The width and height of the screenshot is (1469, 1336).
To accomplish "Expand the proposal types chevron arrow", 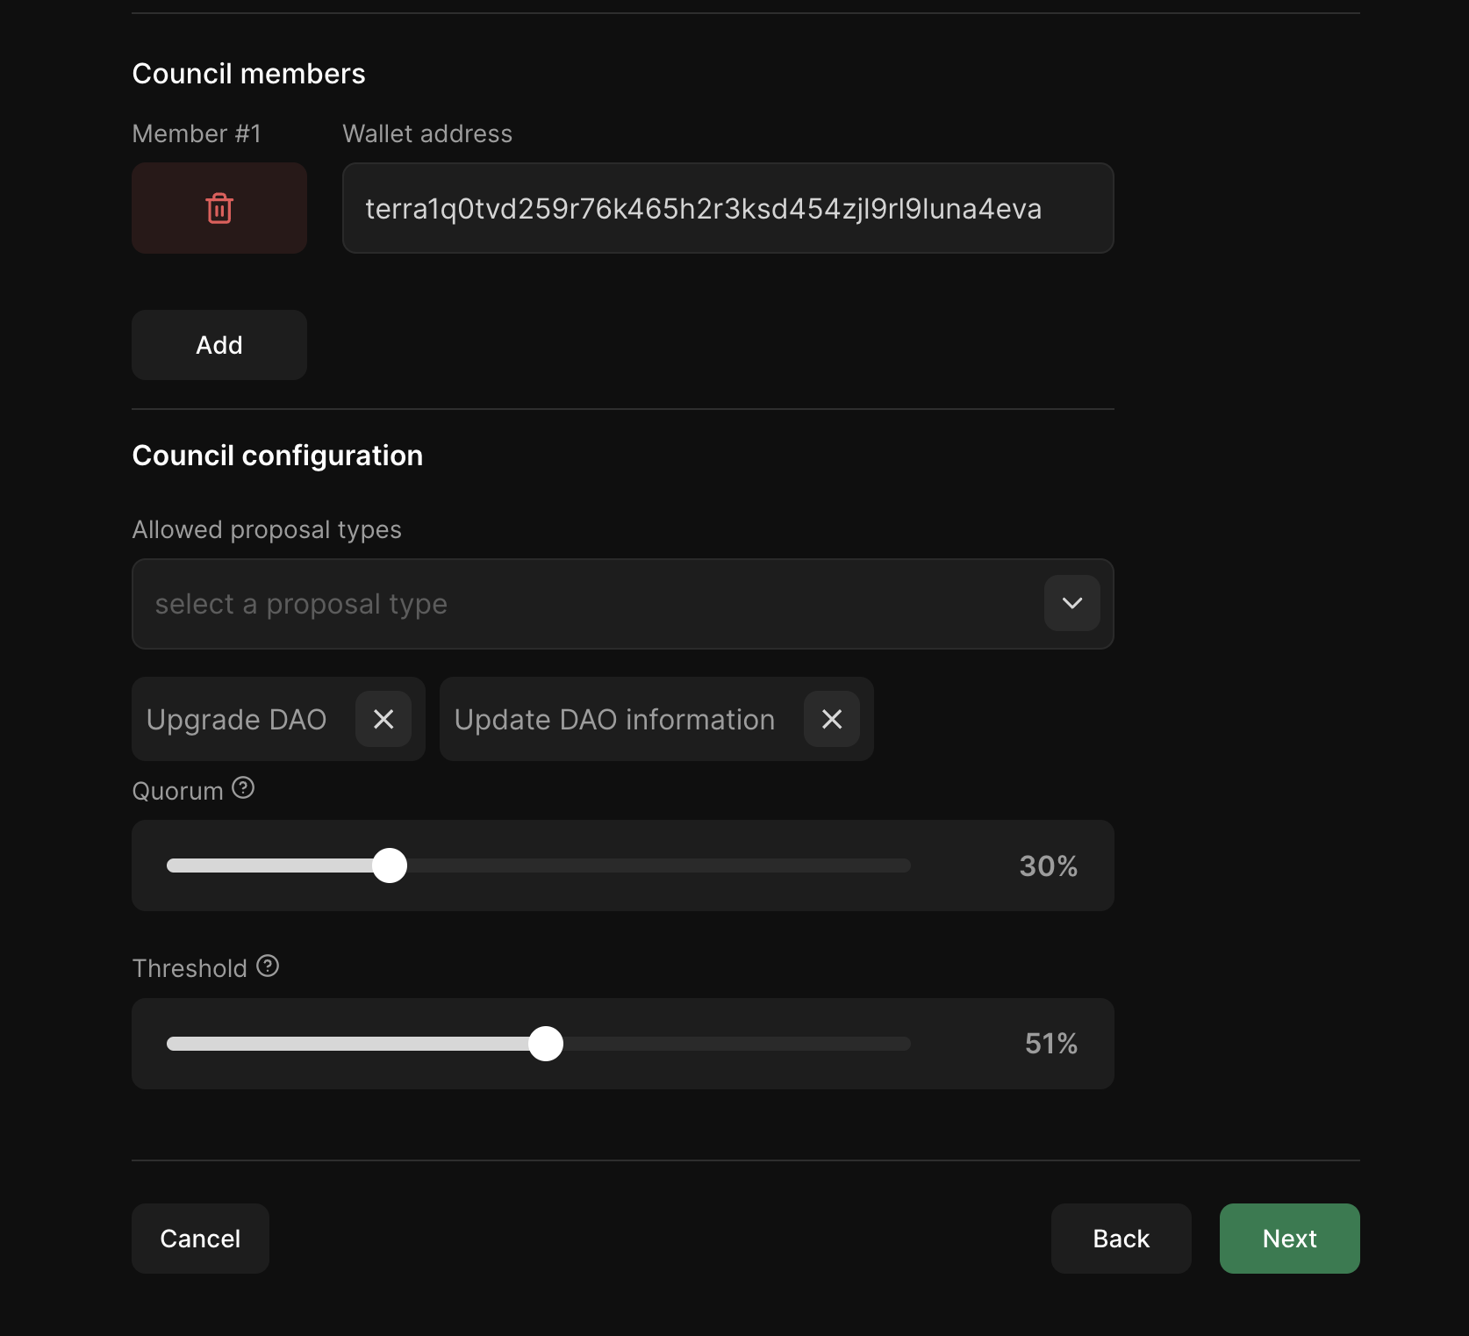I will click(1071, 603).
